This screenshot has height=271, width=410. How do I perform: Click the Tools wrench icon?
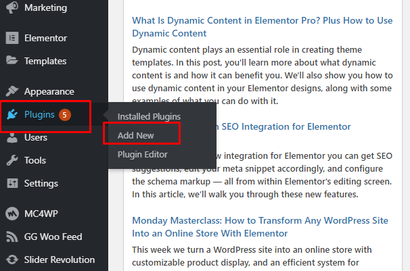pyautogui.click(x=12, y=160)
